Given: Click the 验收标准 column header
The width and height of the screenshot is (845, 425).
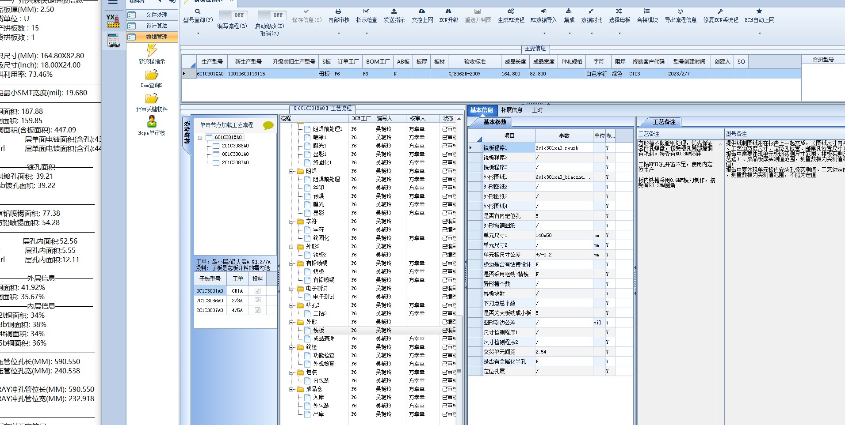Looking at the screenshot, I should click(x=475, y=61).
